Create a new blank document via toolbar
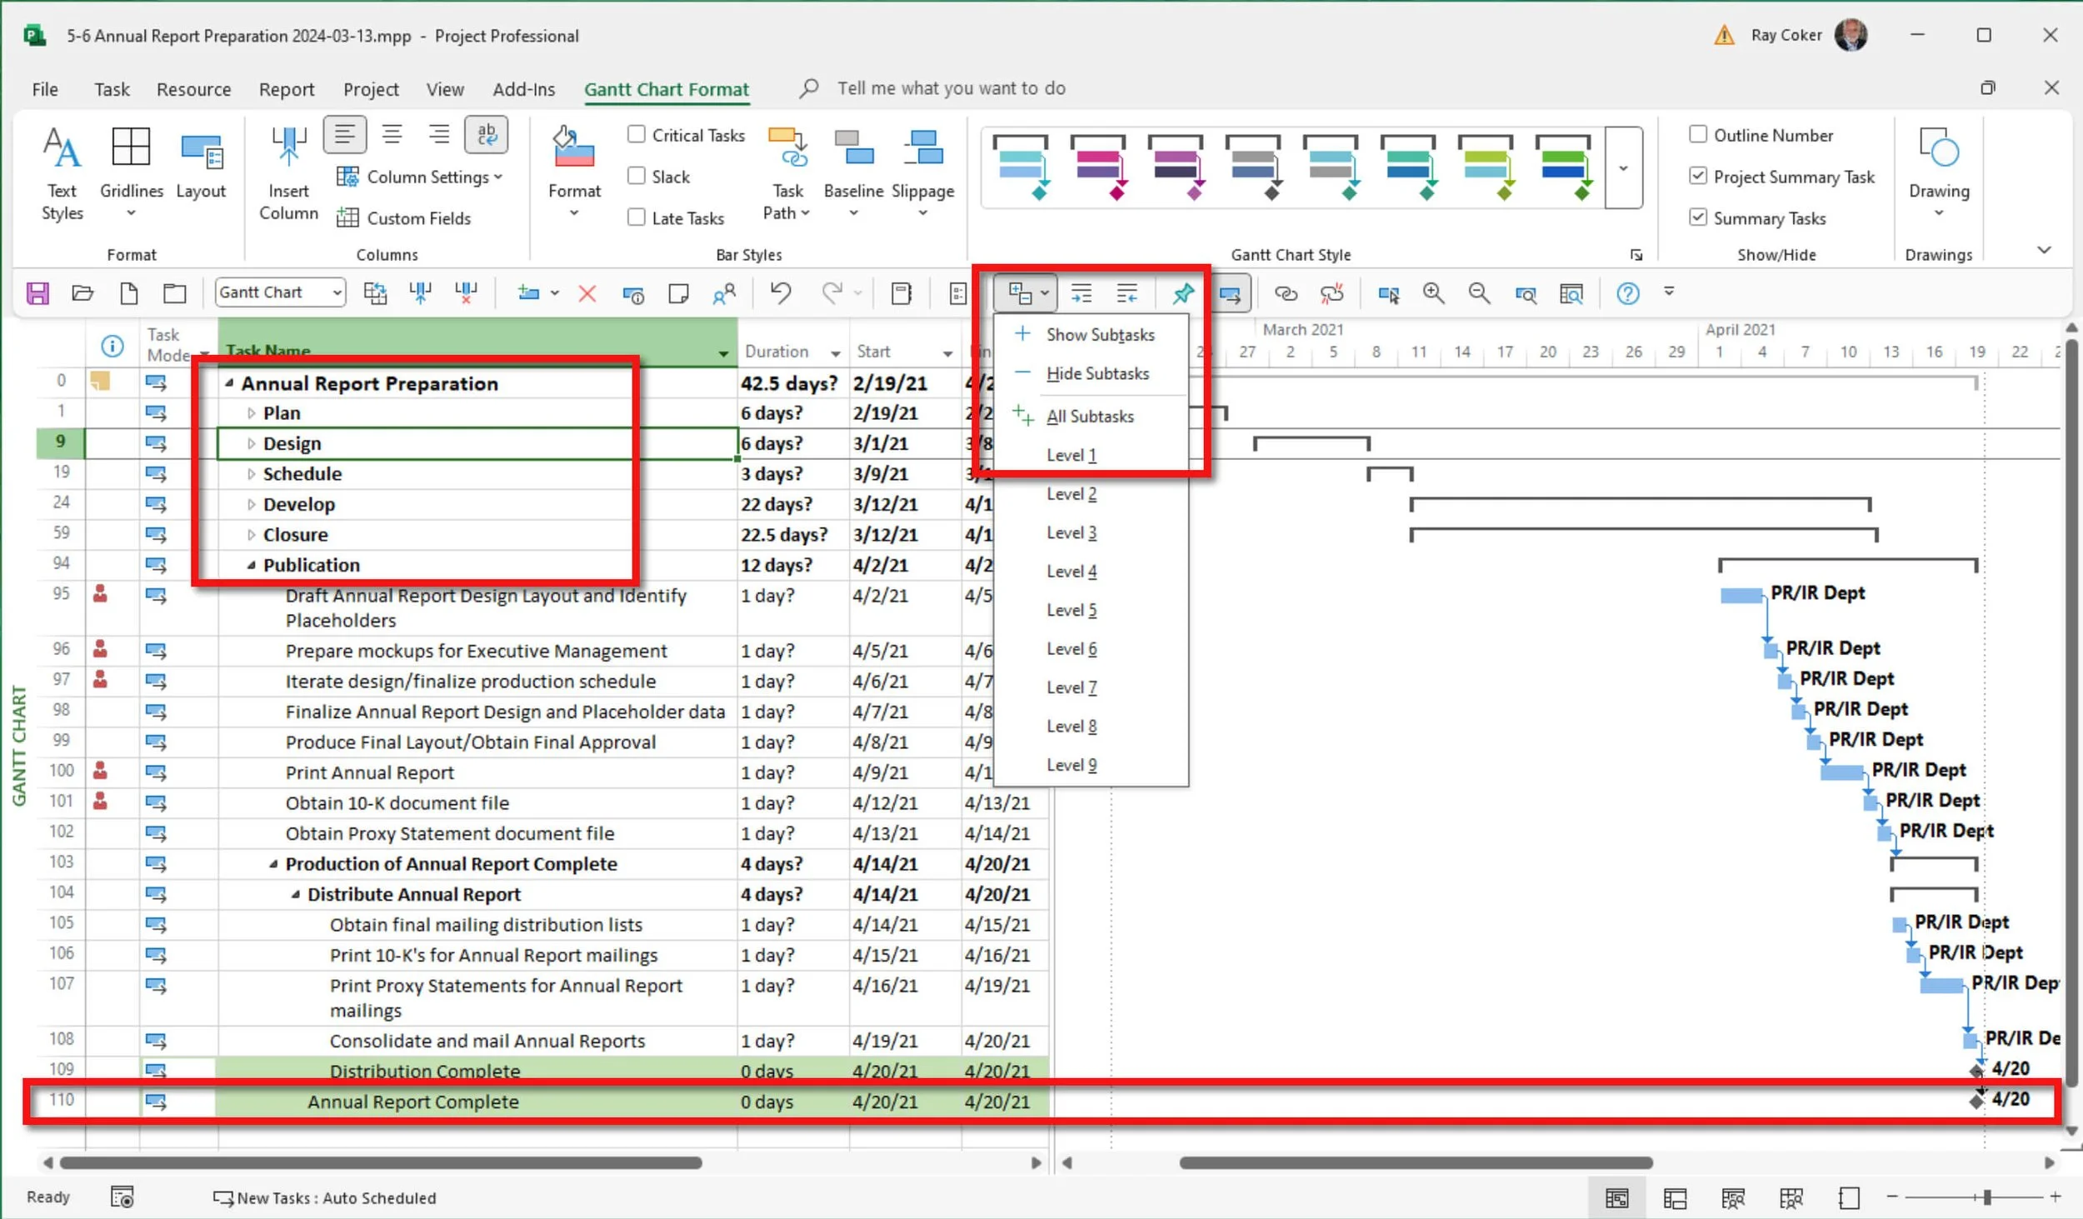2083x1219 pixels. pos(129,293)
